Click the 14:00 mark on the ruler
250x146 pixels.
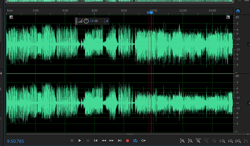(x=212, y=10)
